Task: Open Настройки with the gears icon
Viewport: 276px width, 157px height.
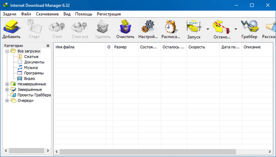Action: (148, 27)
